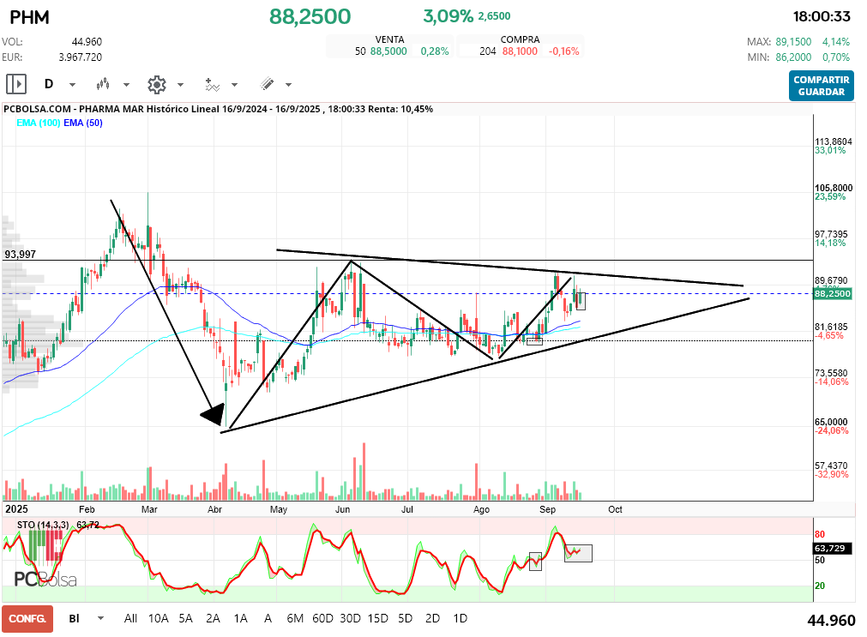Pick the 15D time range

point(377,618)
